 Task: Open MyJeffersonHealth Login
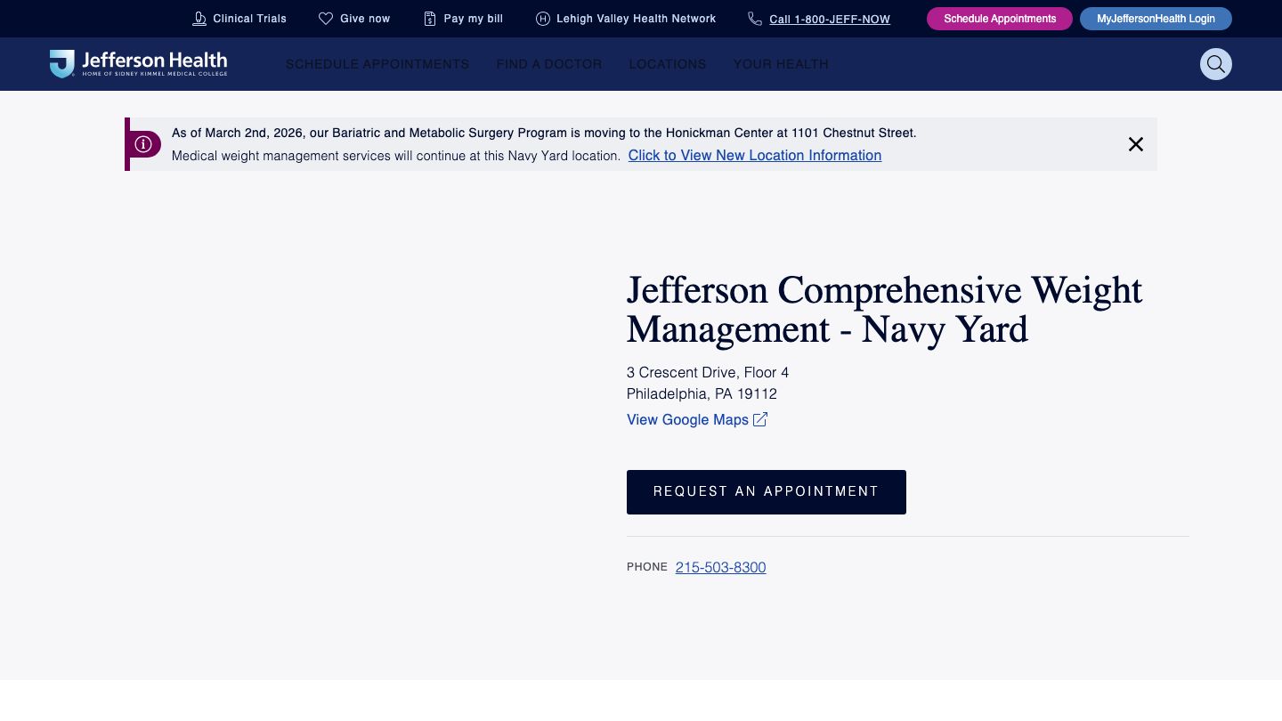point(1156,18)
